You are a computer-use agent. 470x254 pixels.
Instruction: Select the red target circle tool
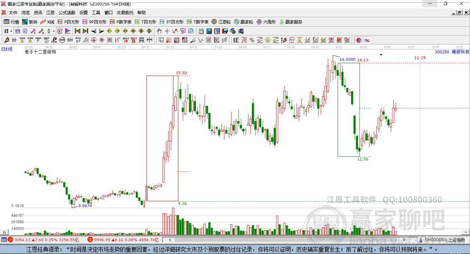coord(94,40)
